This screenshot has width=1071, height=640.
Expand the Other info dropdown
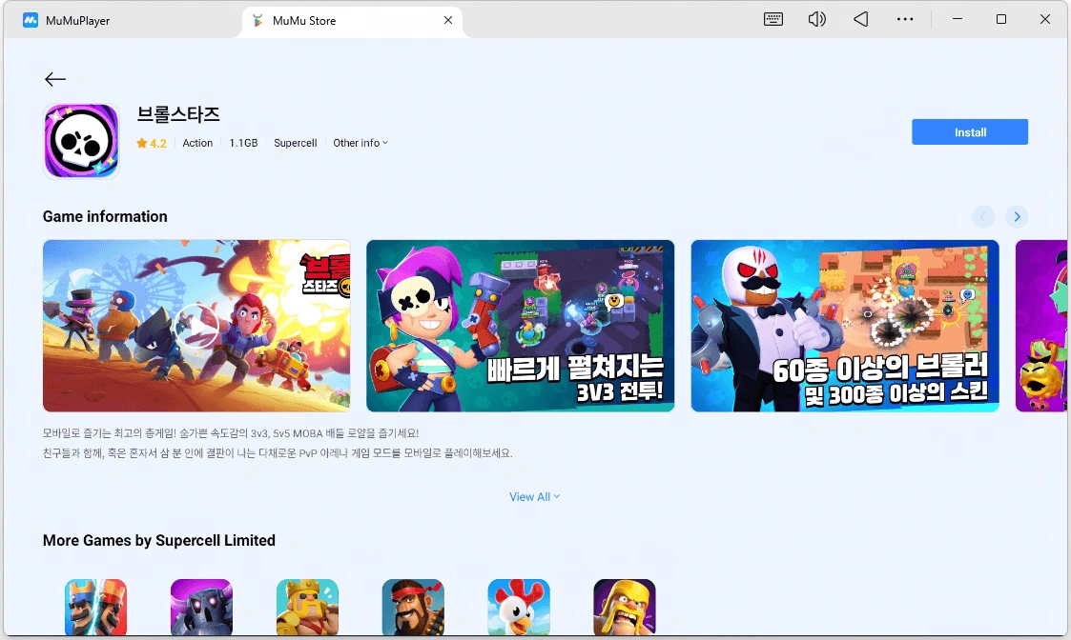point(360,143)
